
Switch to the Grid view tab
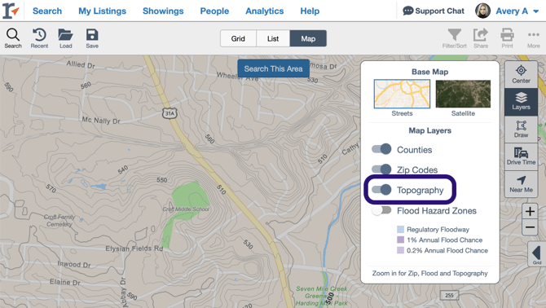238,38
